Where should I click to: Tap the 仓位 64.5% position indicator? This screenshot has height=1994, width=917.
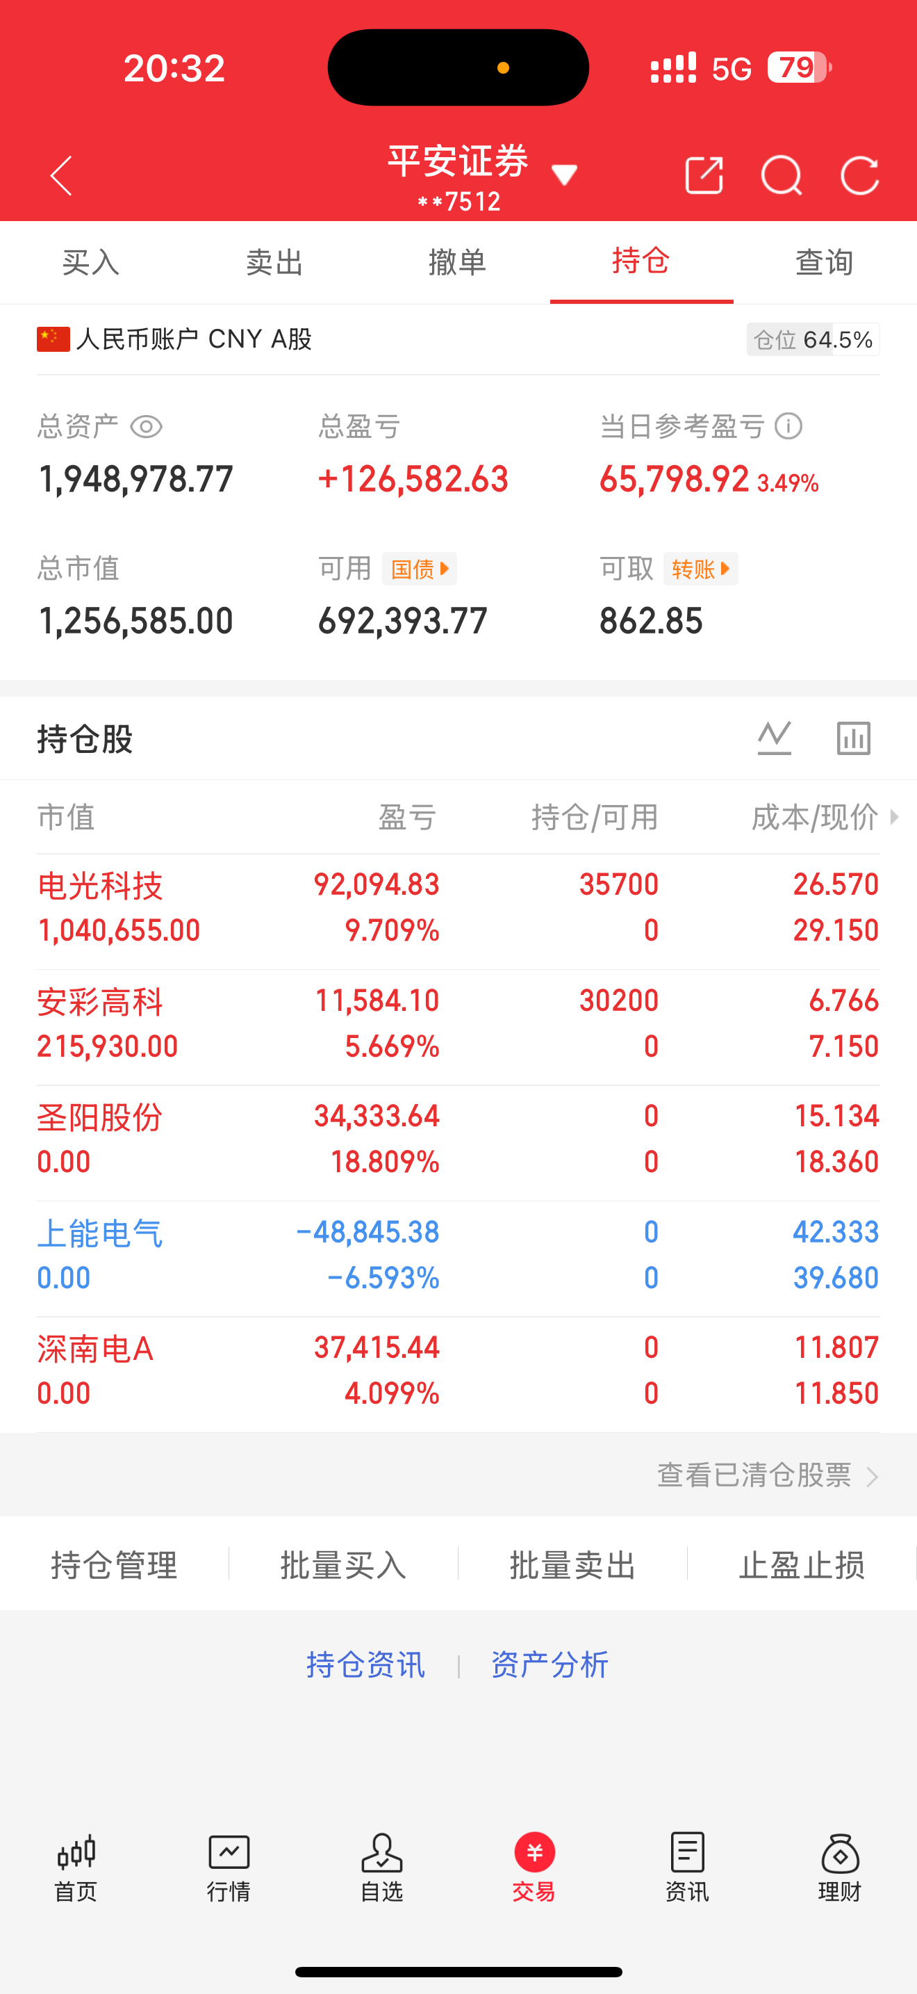(813, 340)
